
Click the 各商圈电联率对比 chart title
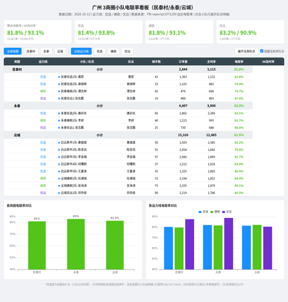(x=19, y=205)
